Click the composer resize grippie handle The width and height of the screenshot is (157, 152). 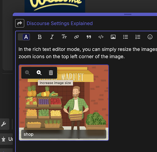coord(128,14)
